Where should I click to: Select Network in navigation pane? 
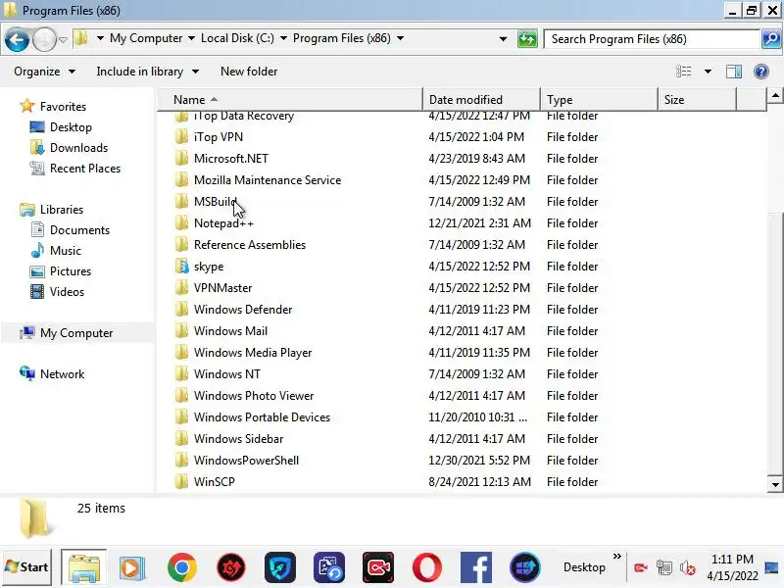click(x=62, y=374)
